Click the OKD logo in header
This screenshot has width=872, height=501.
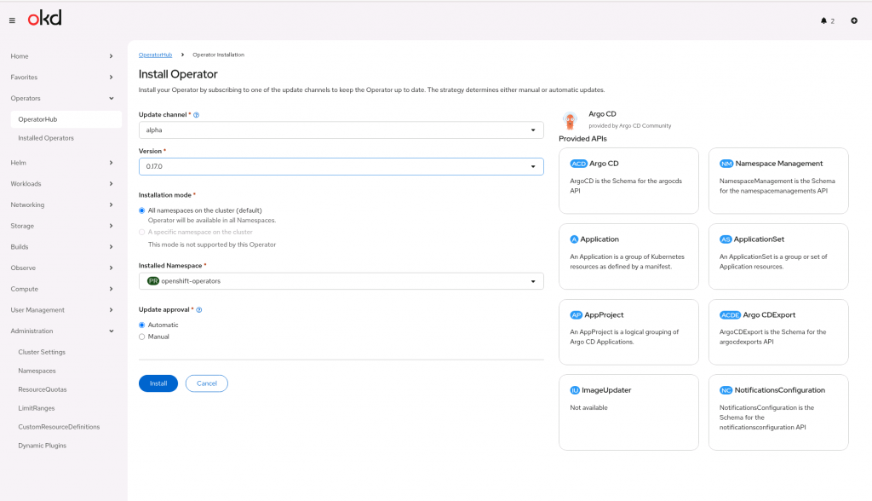click(44, 19)
